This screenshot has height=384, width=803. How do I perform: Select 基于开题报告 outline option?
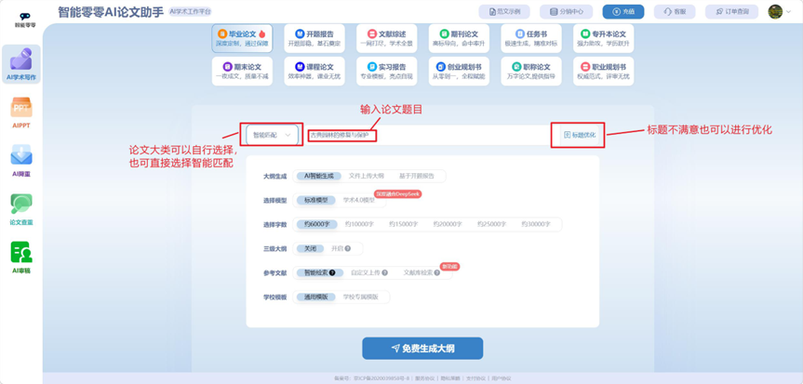tap(416, 176)
